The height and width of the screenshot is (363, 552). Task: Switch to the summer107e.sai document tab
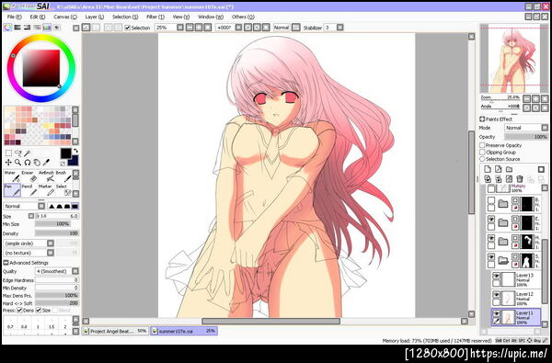pos(184,331)
